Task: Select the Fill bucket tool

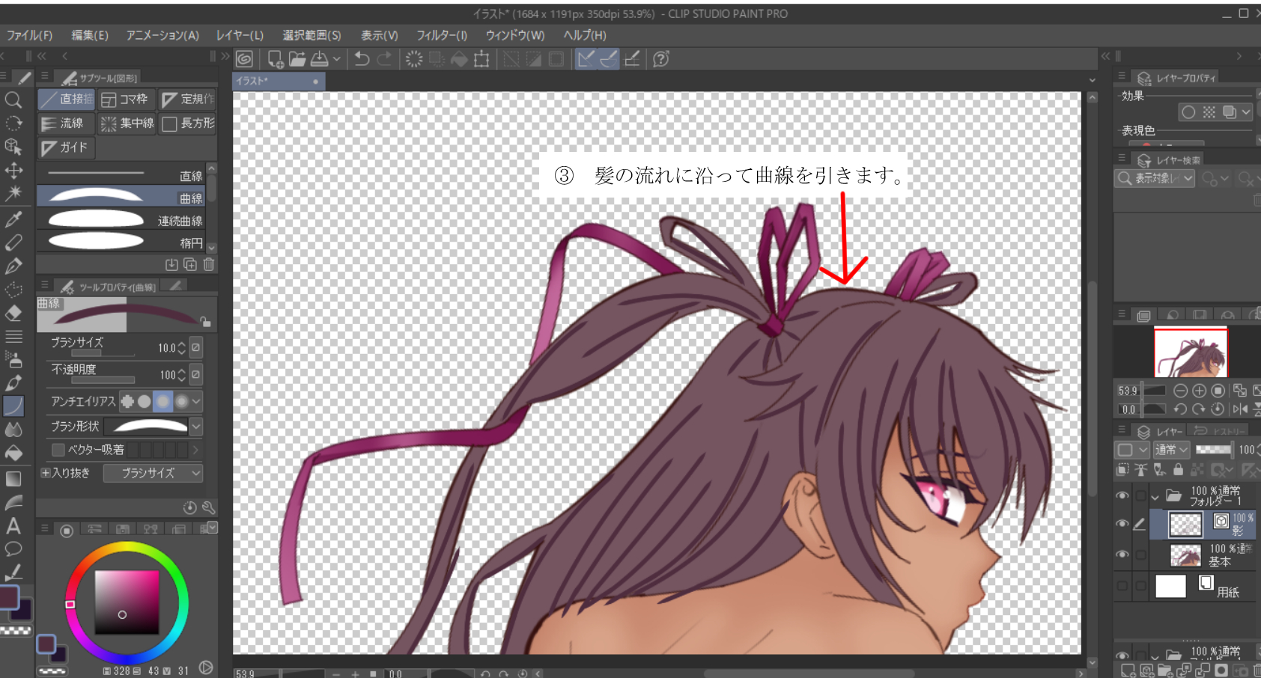Action: pyautogui.click(x=13, y=453)
